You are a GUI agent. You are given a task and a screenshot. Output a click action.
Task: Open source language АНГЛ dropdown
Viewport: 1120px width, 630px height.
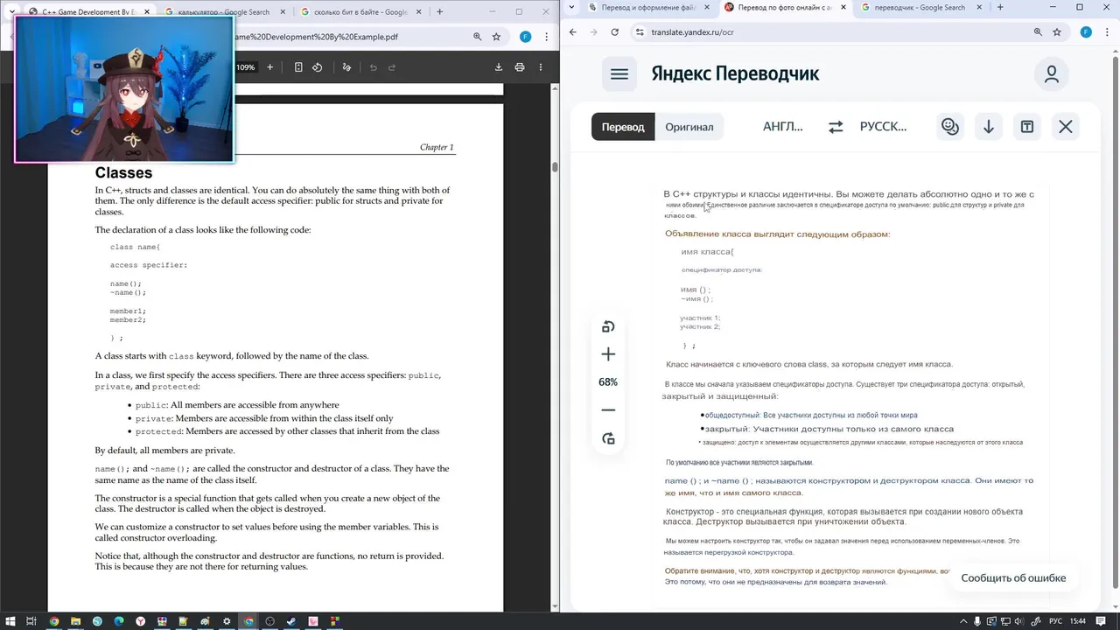[x=783, y=127]
